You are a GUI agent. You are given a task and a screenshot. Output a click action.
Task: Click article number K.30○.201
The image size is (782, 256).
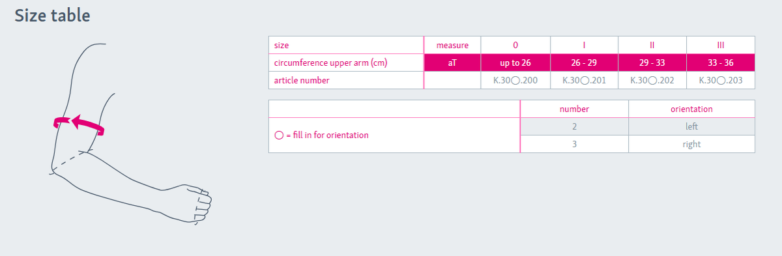pyautogui.click(x=585, y=80)
